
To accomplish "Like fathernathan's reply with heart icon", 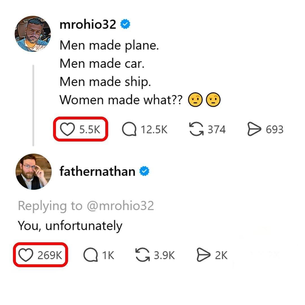I will coord(26,255).
